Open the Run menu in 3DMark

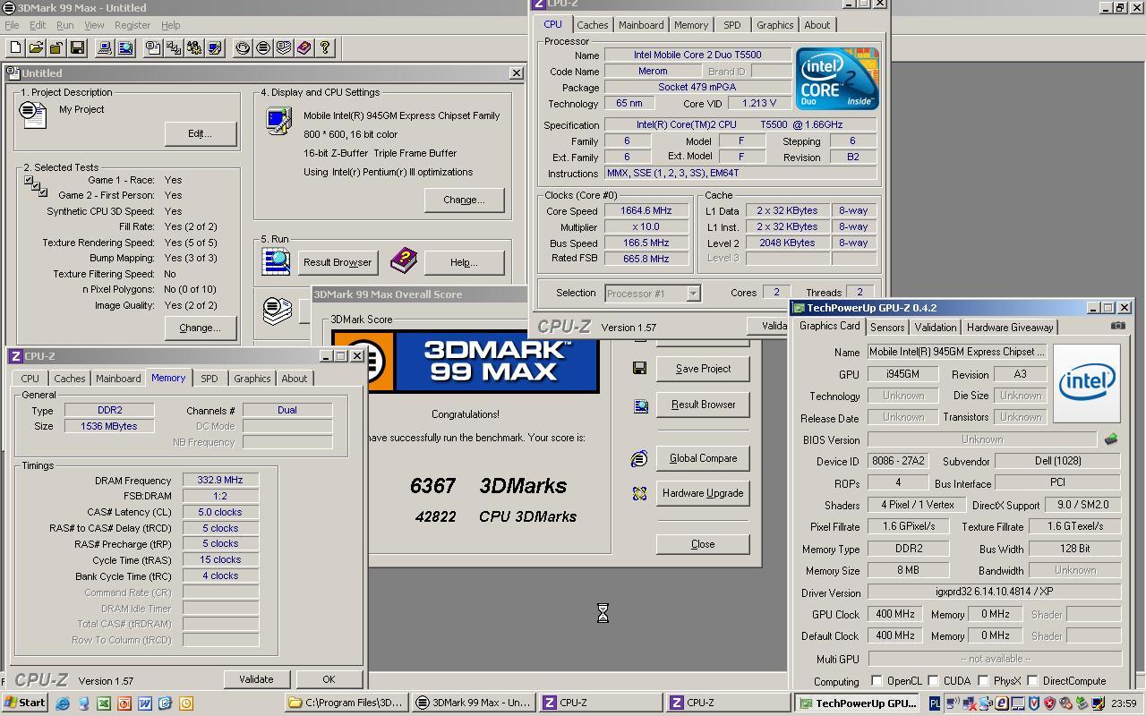point(65,25)
